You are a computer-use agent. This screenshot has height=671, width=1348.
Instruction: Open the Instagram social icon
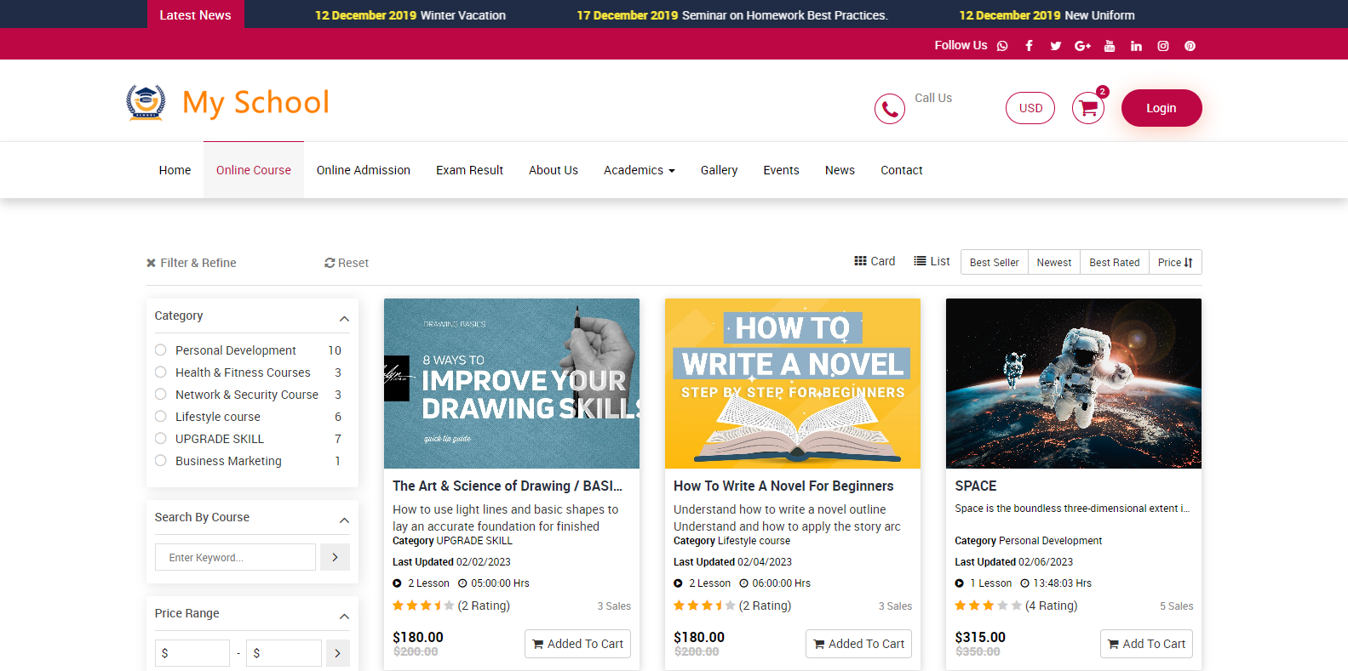point(1162,46)
